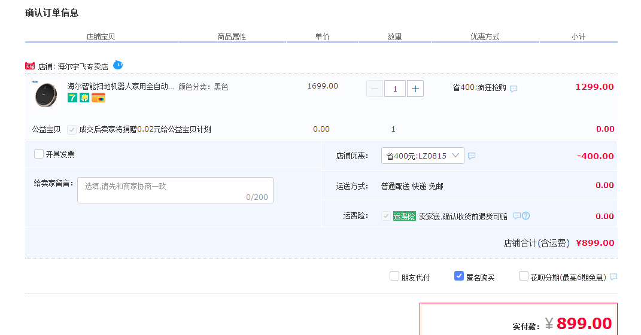Click the green 运费险 tag

405,216
